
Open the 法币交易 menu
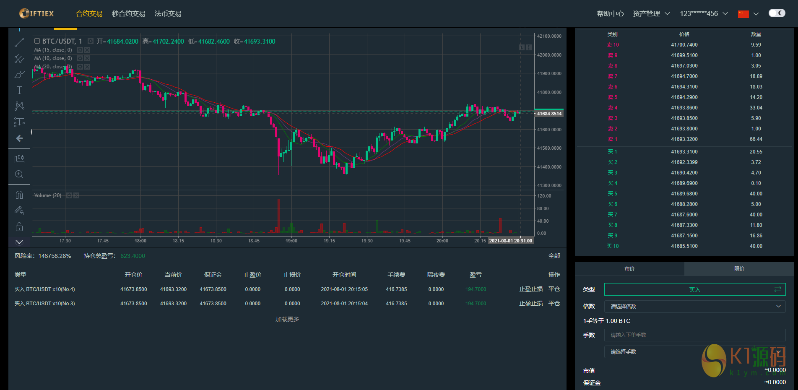tap(168, 14)
